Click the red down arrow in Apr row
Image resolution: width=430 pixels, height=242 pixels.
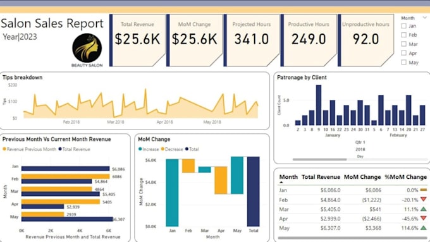pyautogui.click(x=424, y=219)
